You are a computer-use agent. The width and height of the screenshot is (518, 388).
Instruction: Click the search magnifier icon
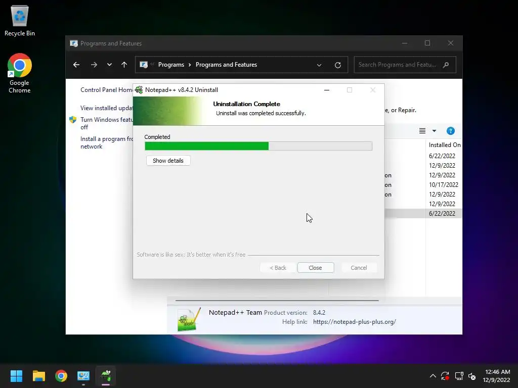446,65
